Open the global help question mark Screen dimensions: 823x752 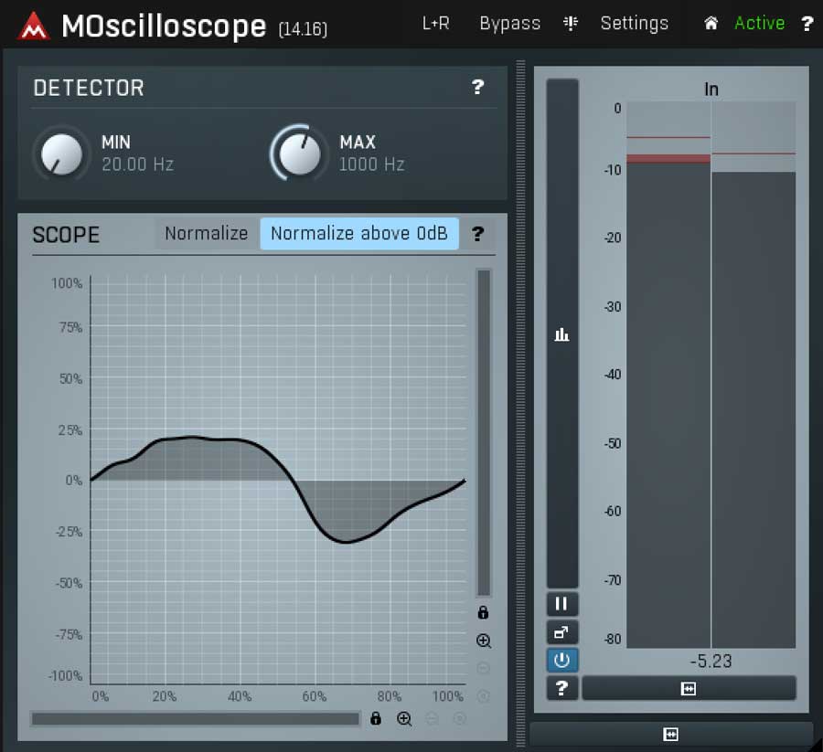tap(807, 24)
